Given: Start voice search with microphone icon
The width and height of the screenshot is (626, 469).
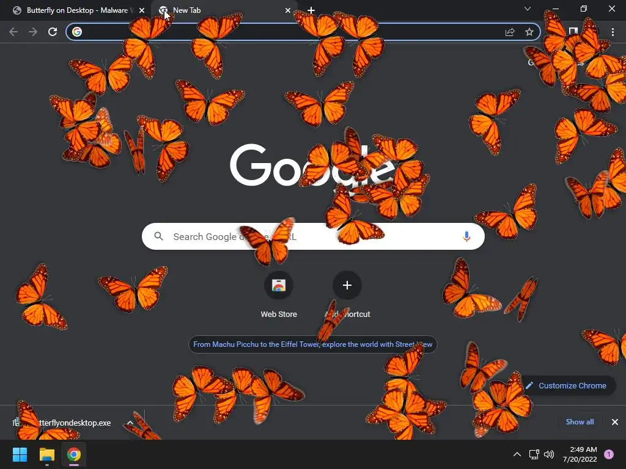Looking at the screenshot, I should click(x=466, y=236).
